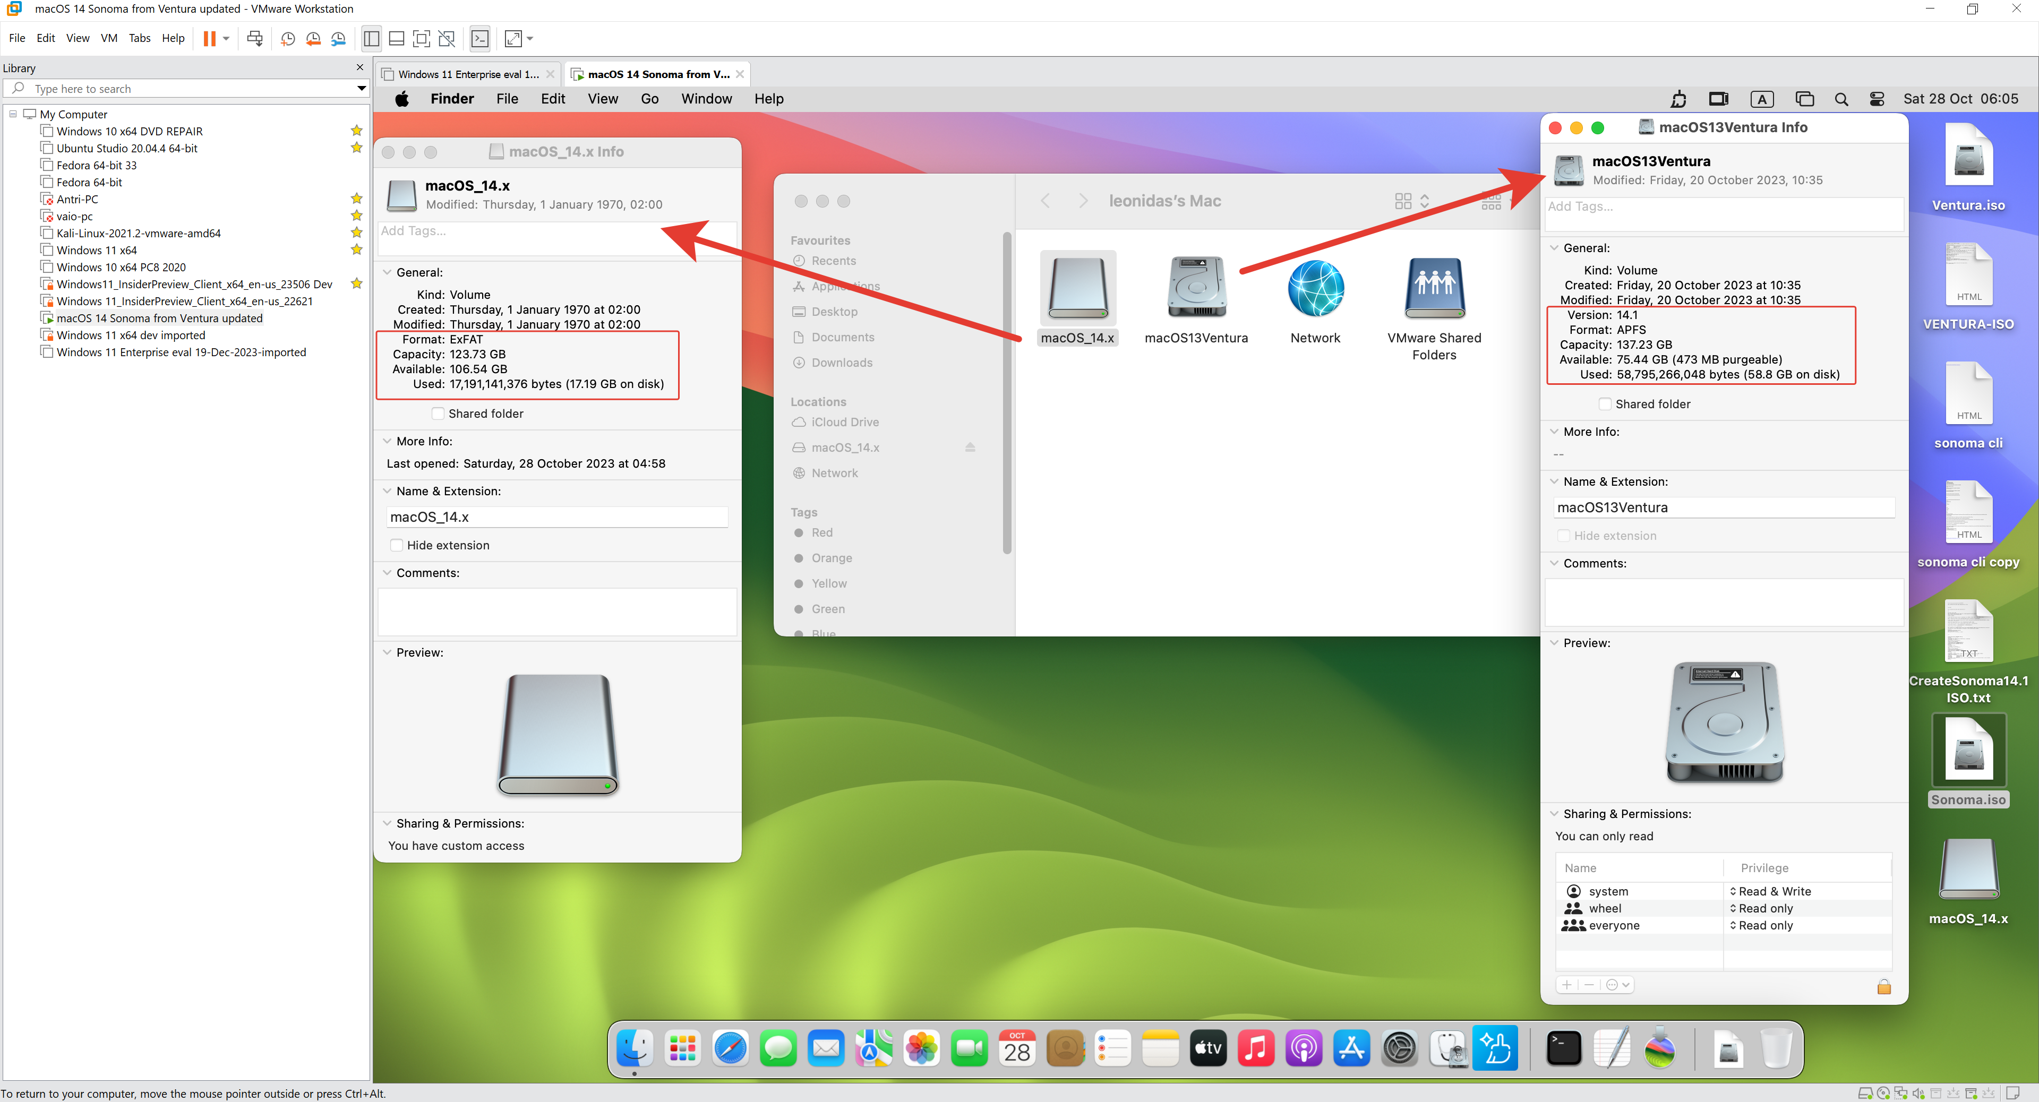Eject macOS_14.x volume in Finder sidebar
The height and width of the screenshot is (1102, 2039).
pyautogui.click(x=970, y=447)
